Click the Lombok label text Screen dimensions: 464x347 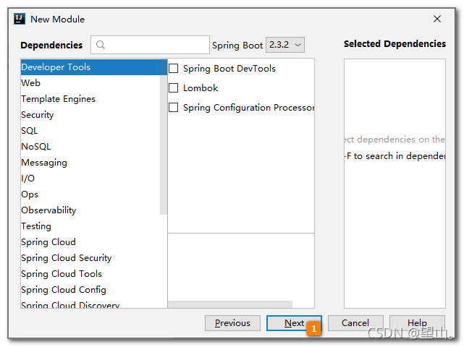[201, 88]
